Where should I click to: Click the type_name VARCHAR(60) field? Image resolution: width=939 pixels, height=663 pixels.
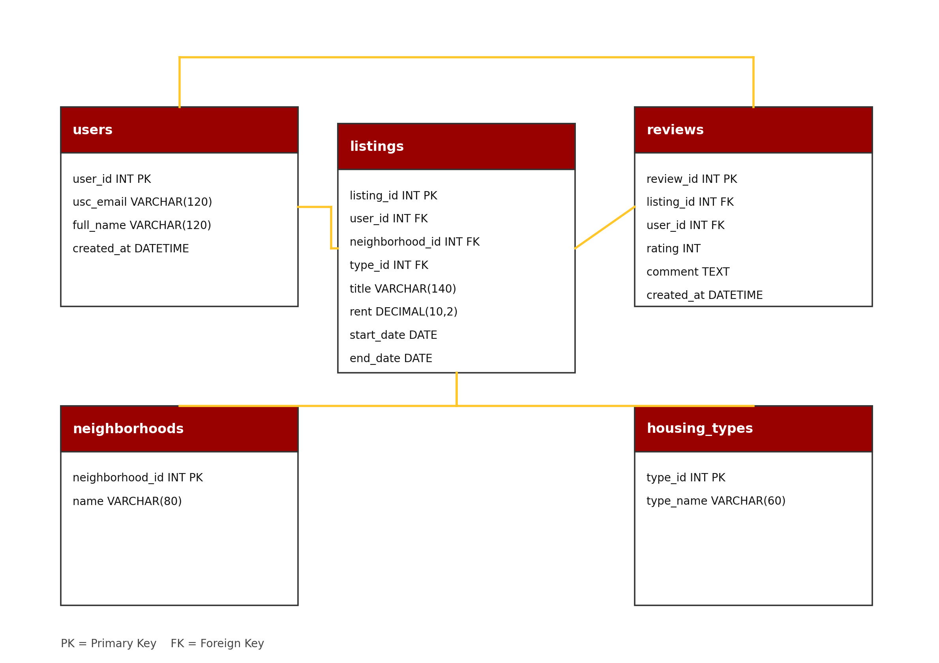coord(716,501)
